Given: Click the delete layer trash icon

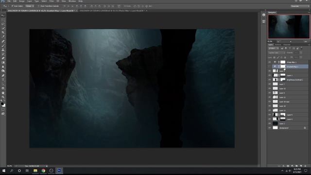Looking at the screenshot, I should coord(305,166).
